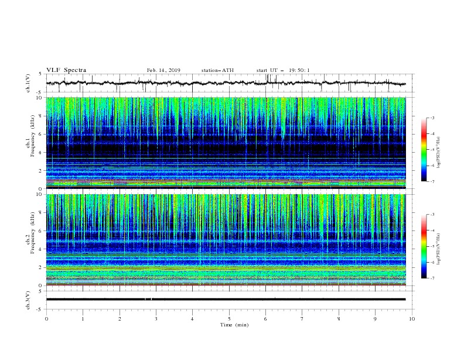Click time axis tick label "0"

point(46,319)
